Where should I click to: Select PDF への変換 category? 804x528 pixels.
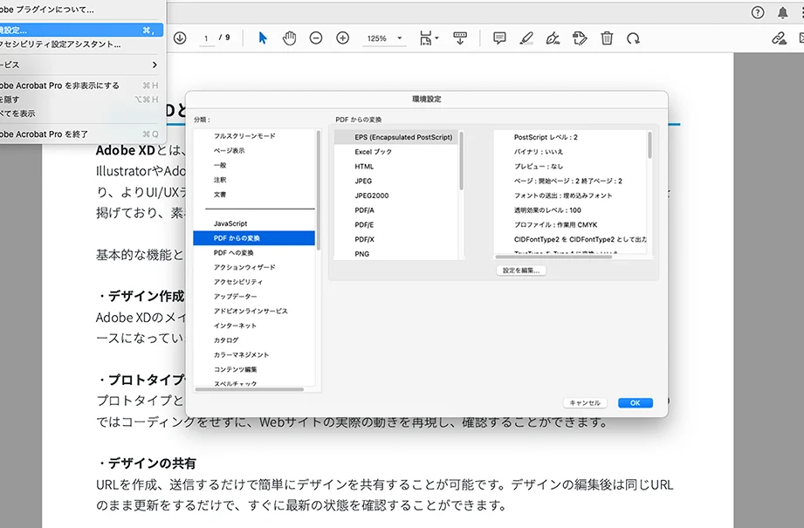[254, 253]
